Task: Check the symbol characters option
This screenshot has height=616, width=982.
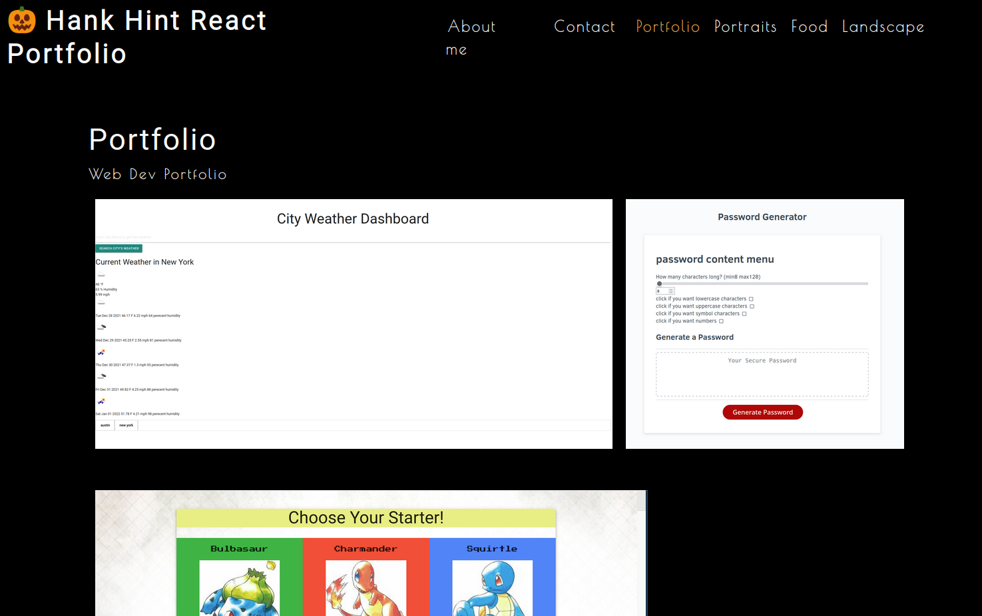Action: [744, 313]
